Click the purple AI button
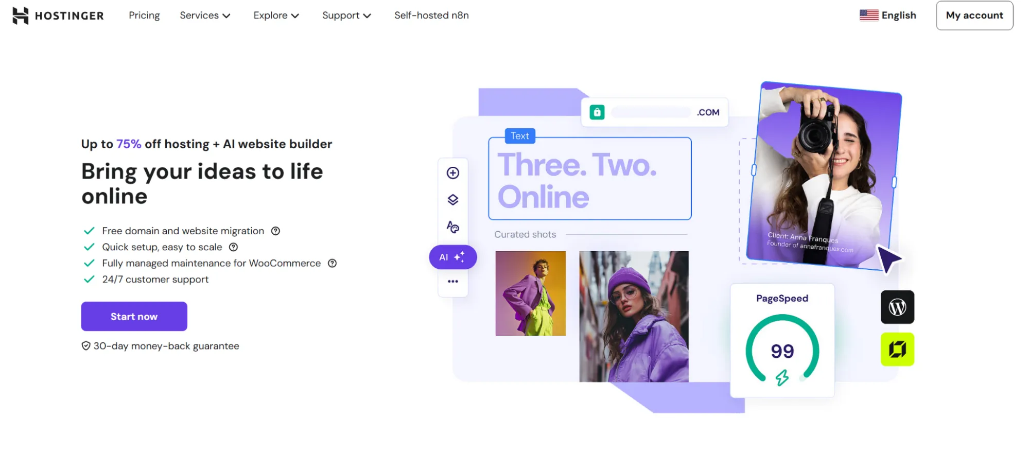The image size is (1029, 468). 453,257
